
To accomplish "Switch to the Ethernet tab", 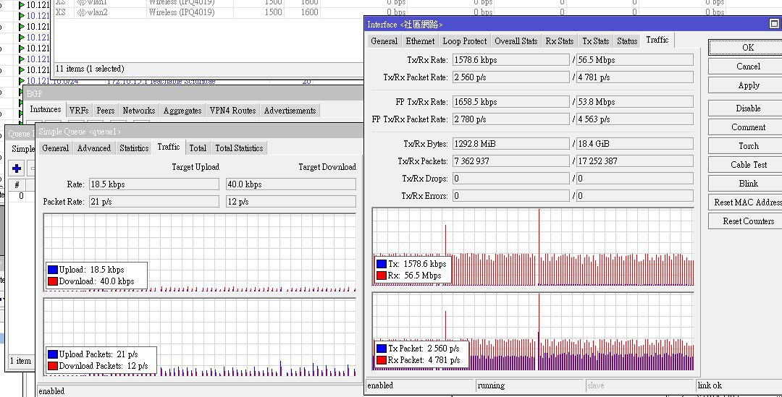I will pos(420,41).
